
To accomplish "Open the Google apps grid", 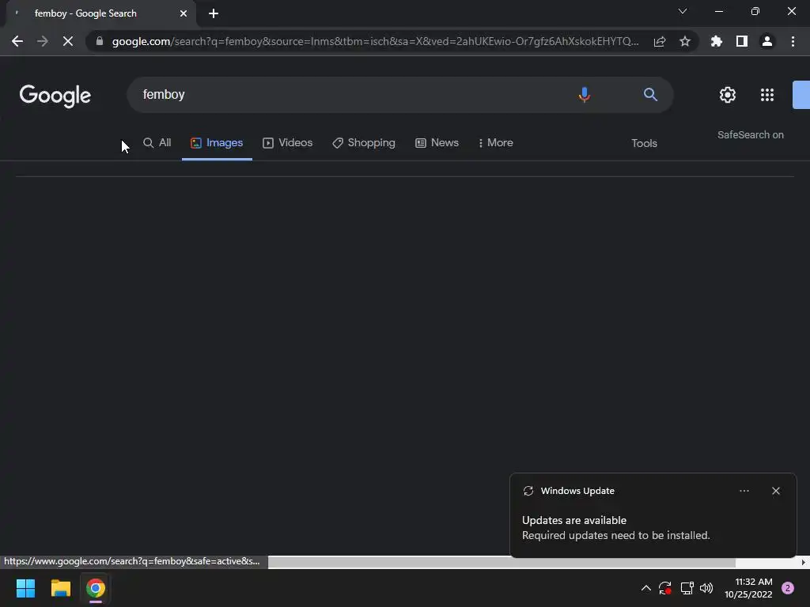I will click(x=767, y=95).
